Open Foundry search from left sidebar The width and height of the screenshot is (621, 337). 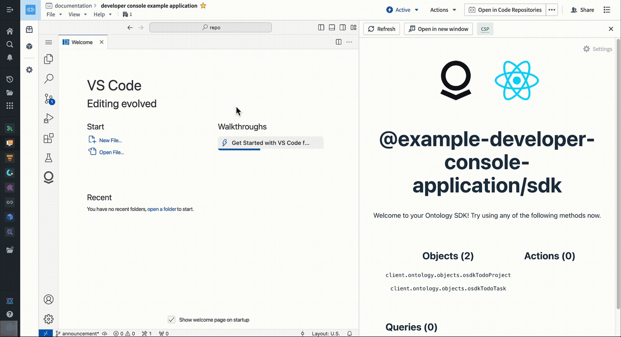pyautogui.click(x=10, y=44)
